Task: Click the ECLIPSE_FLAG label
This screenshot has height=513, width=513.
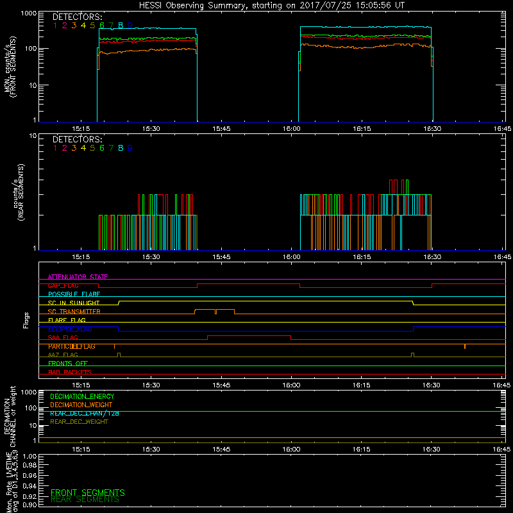Action: 70,329
